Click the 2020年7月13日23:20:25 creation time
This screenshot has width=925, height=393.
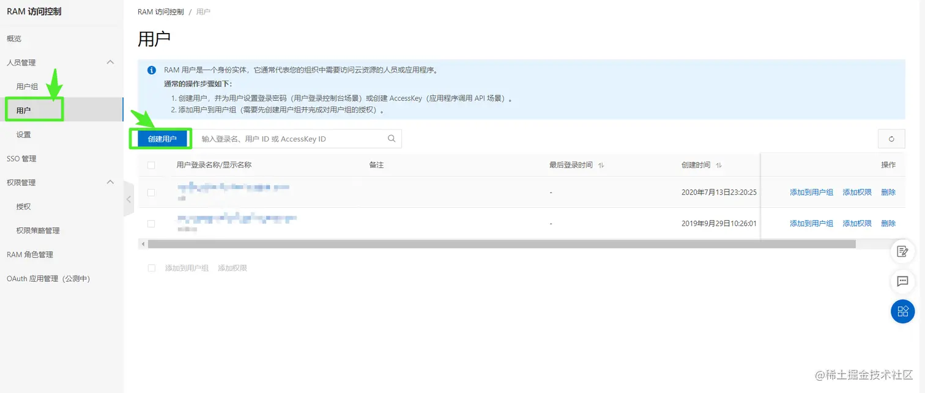719,192
